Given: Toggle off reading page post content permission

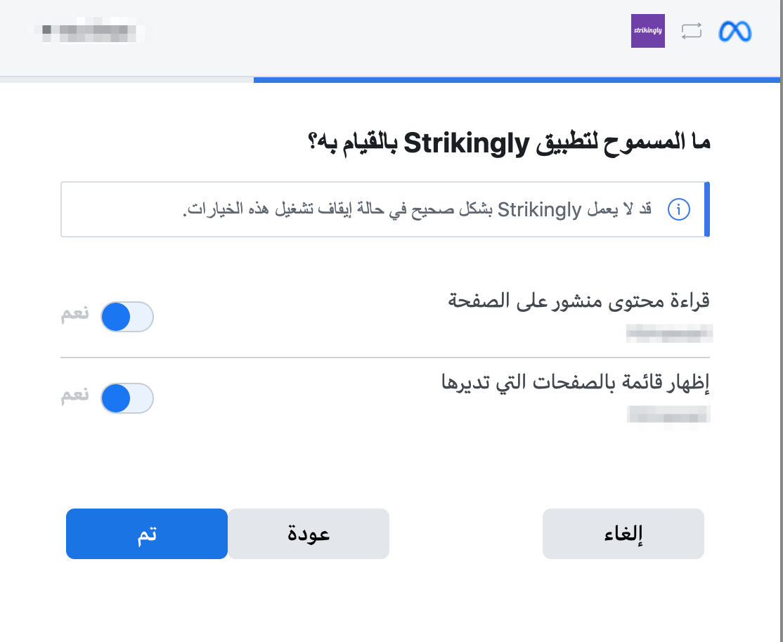Looking at the screenshot, I should coord(127,317).
